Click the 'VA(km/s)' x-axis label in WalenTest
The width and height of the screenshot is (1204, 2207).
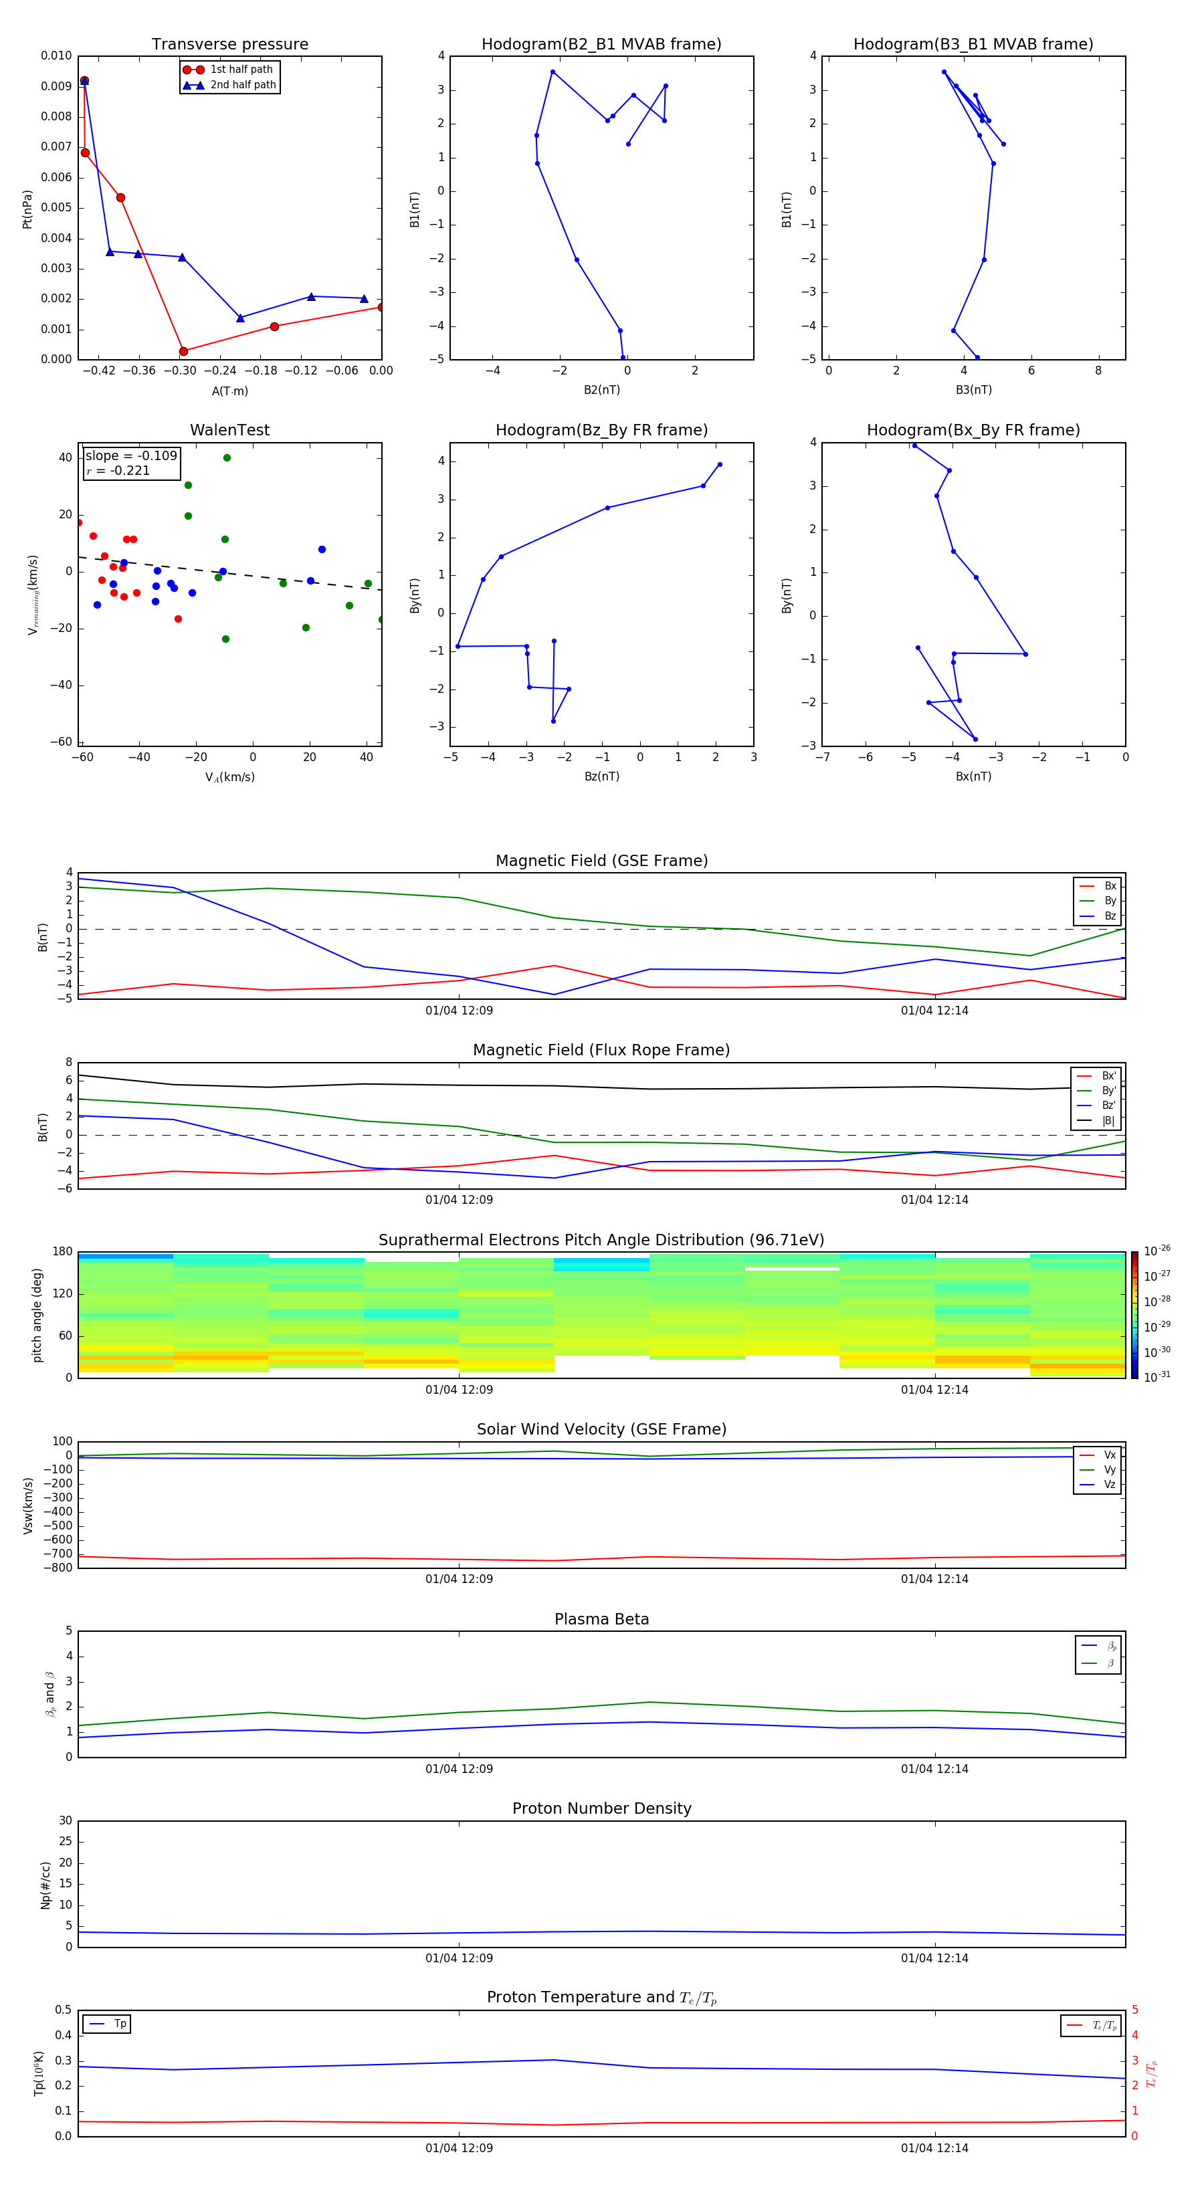229,777
